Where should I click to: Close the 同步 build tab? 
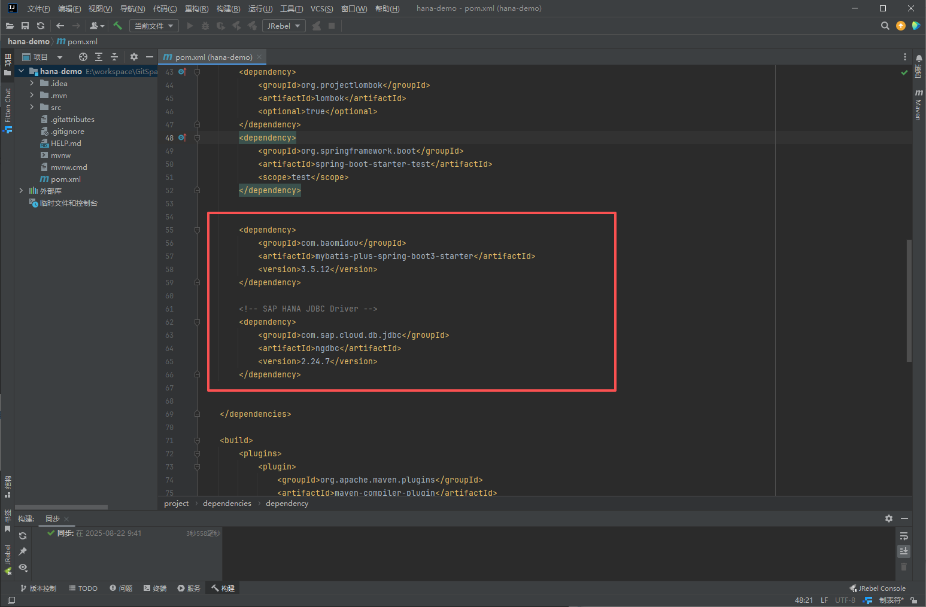click(66, 519)
